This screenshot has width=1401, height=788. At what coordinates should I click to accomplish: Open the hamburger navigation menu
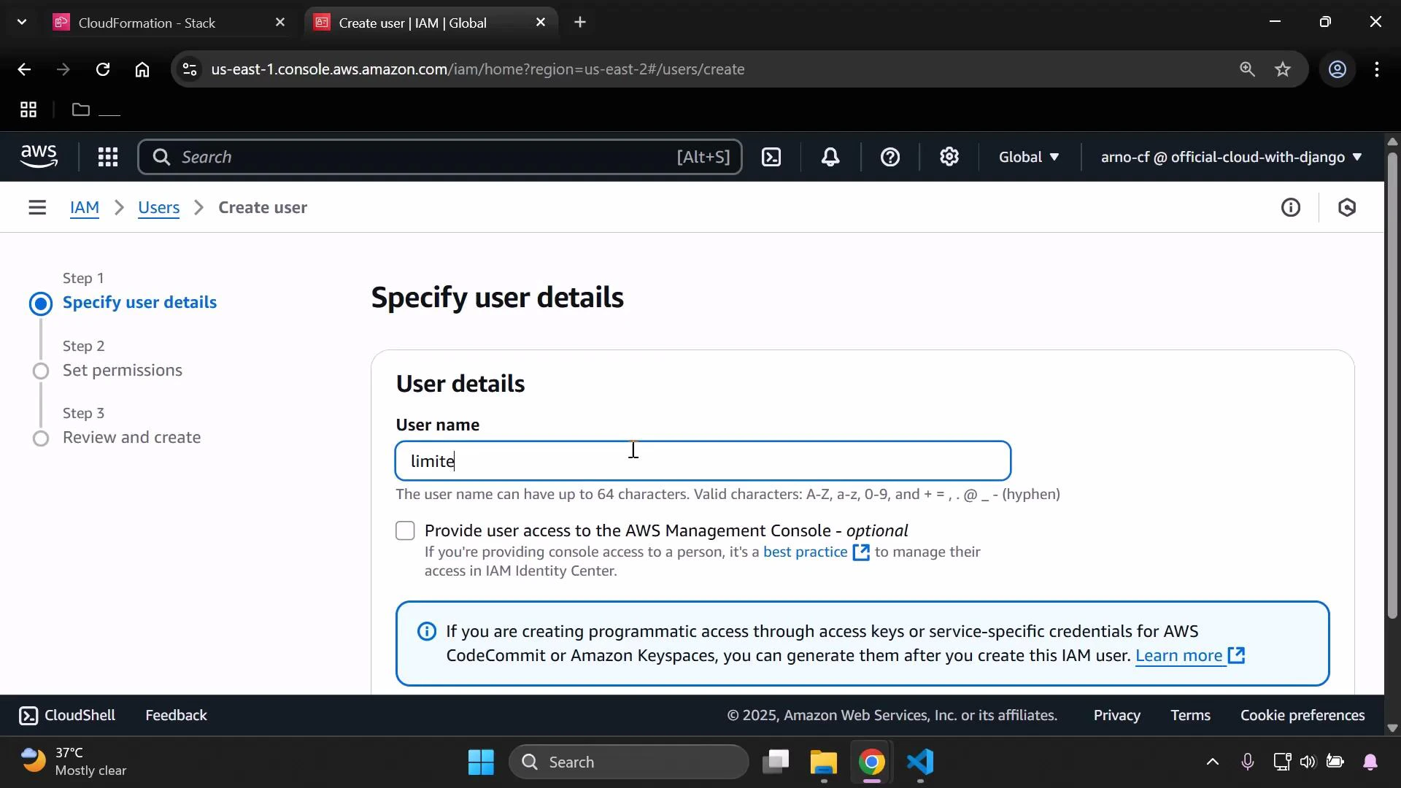37,207
